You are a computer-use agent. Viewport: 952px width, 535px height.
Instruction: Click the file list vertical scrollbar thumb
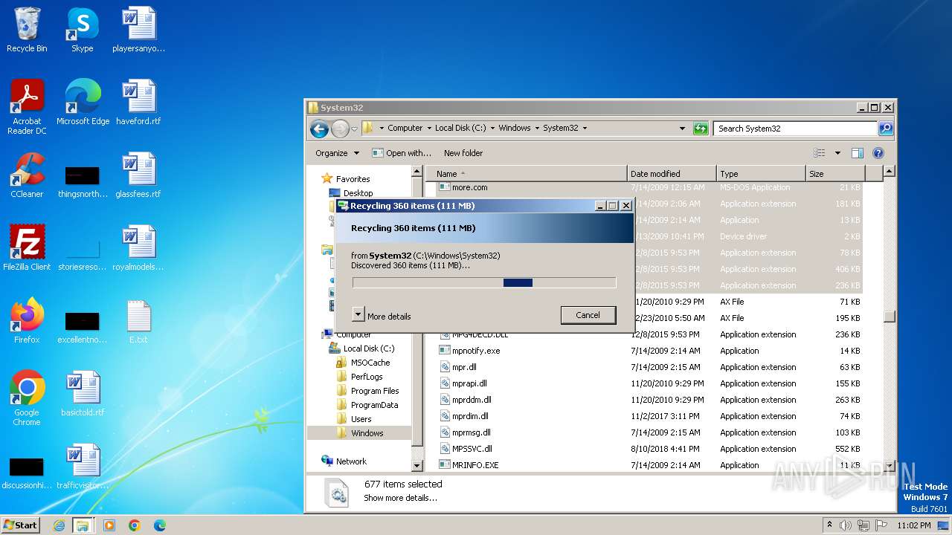[890, 317]
